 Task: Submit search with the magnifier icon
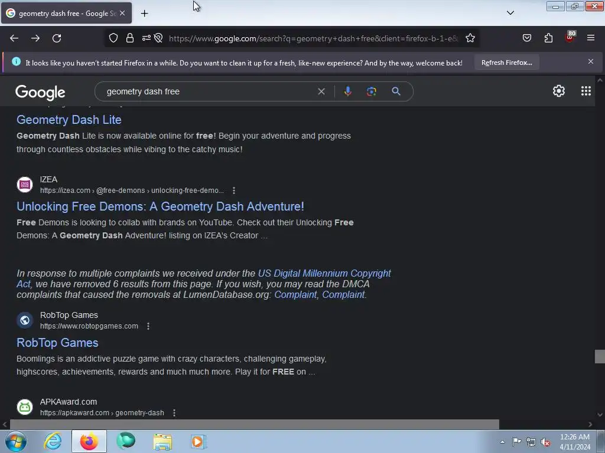tap(396, 91)
